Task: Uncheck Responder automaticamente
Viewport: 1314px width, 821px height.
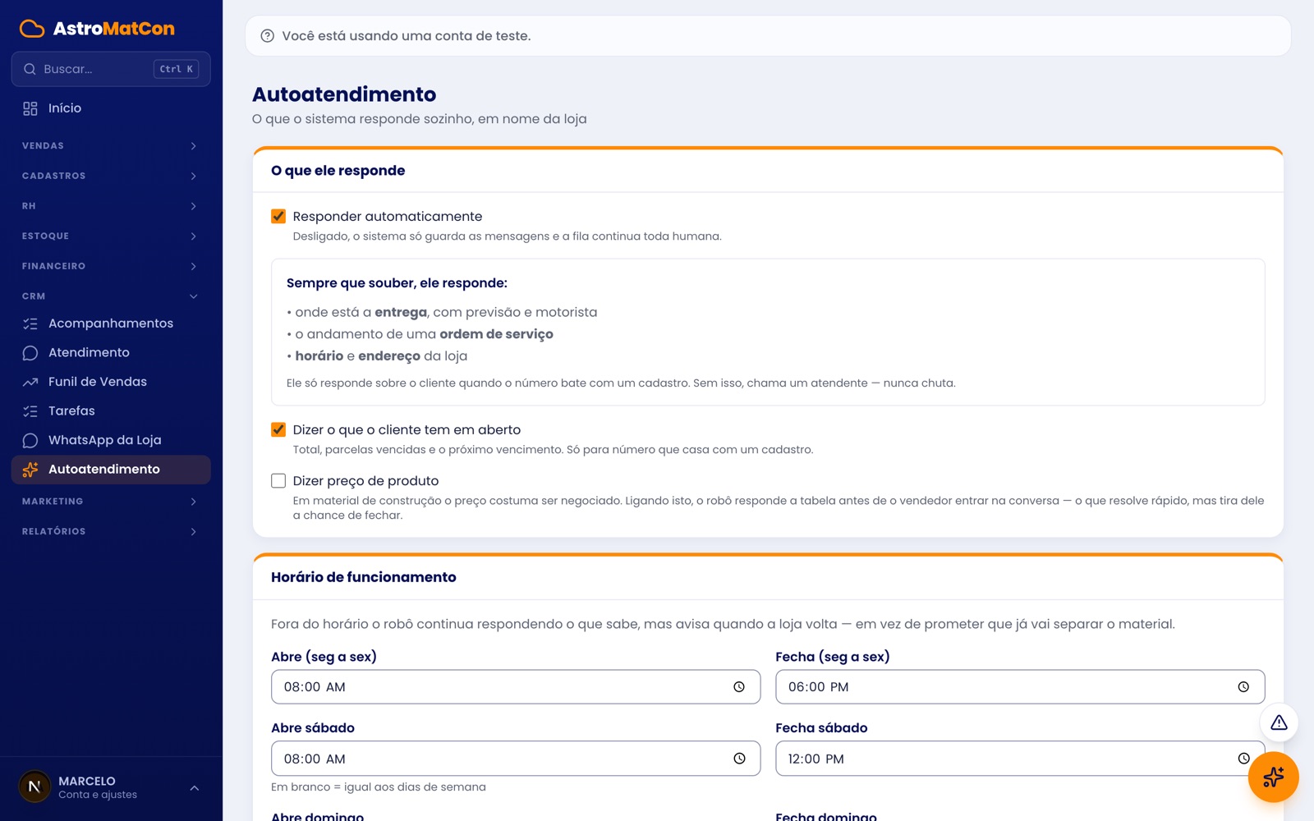Action: click(x=278, y=217)
